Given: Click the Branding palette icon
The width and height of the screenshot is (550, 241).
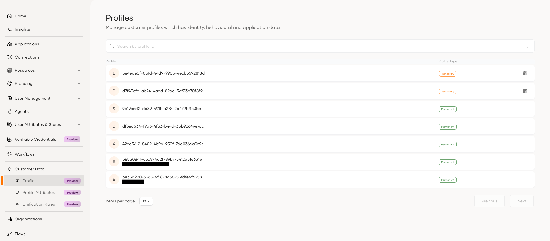Looking at the screenshot, I should (x=10, y=83).
